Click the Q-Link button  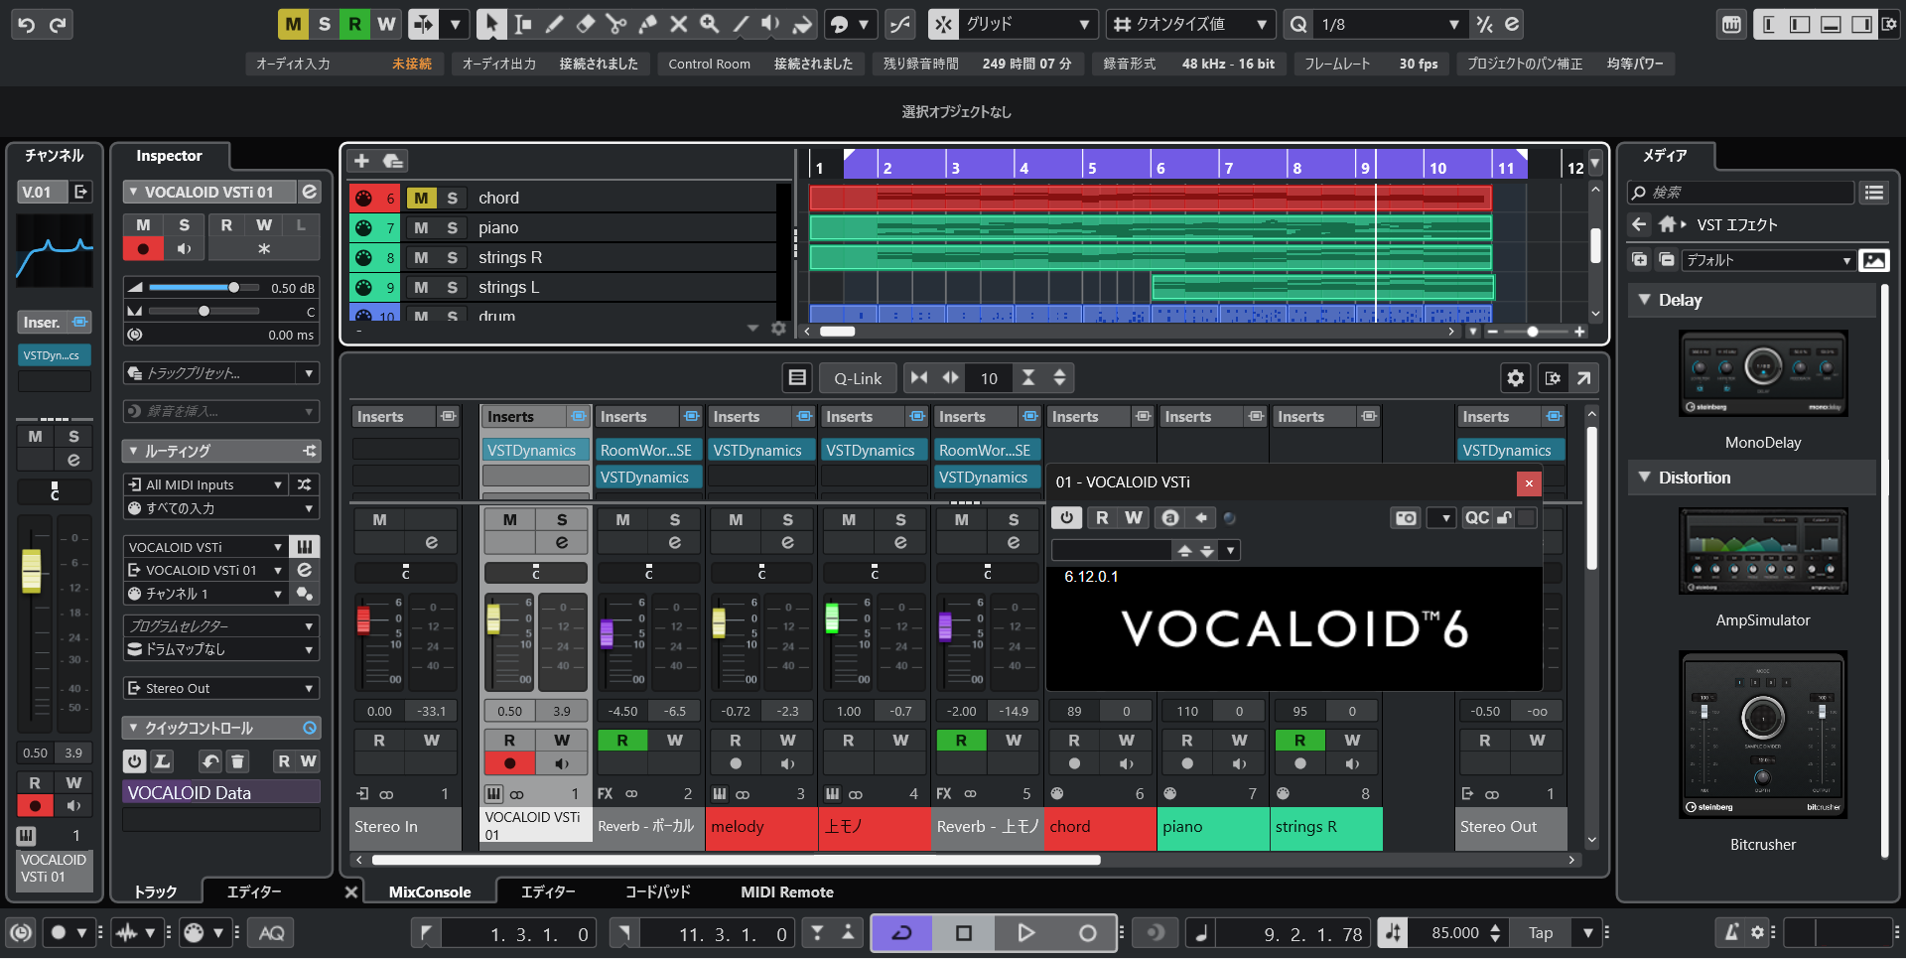point(858,378)
